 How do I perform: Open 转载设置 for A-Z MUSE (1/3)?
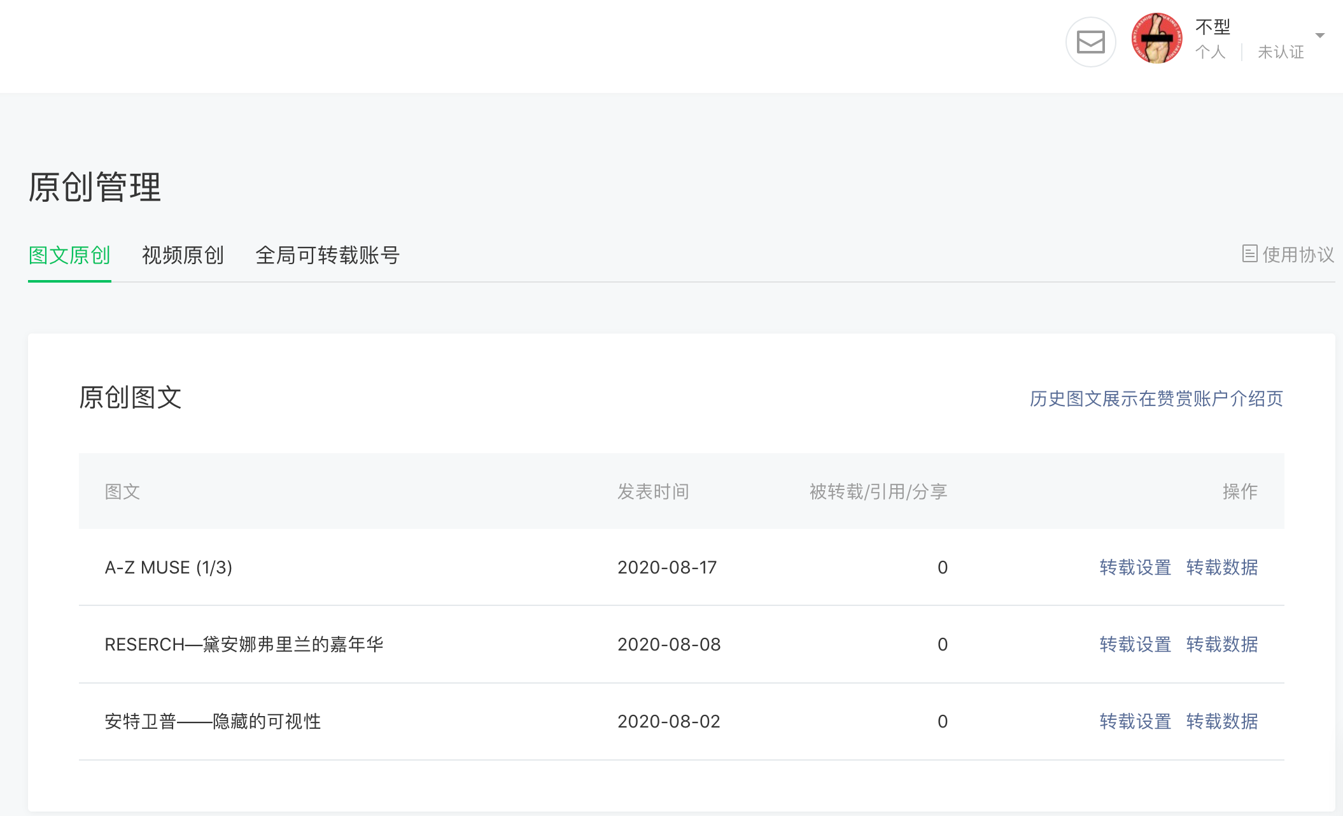(x=1135, y=567)
